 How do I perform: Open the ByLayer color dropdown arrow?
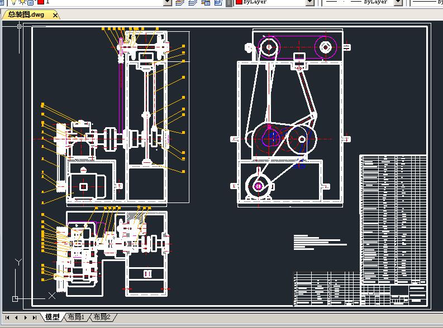(x=310, y=2)
